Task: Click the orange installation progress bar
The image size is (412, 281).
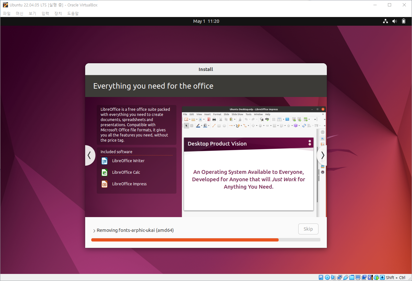Action: [x=206, y=240]
